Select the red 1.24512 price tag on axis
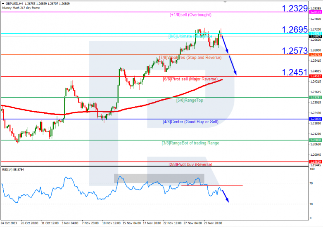Screen dimensions: 323x227 click(316, 76)
